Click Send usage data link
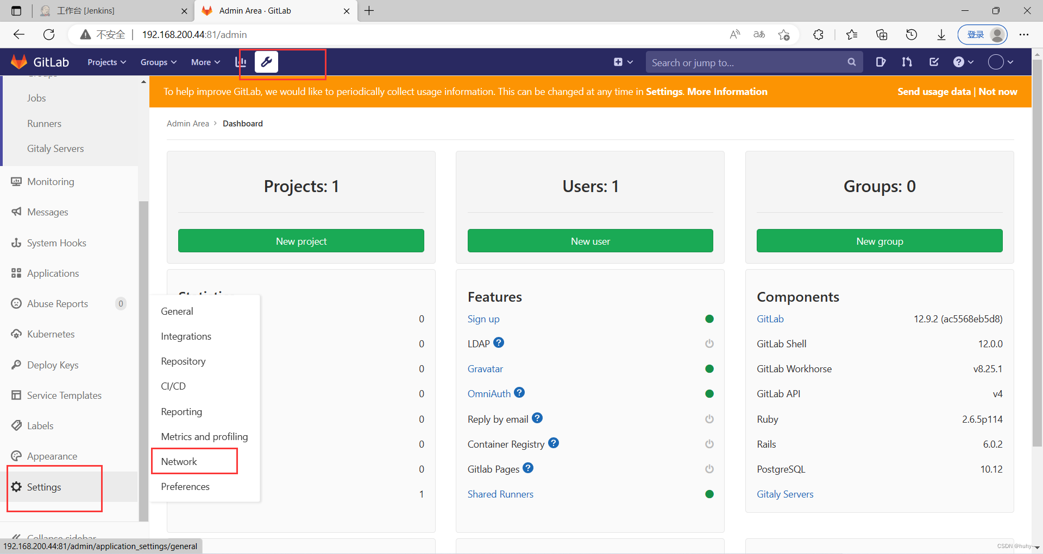The height and width of the screenshot is (554, 1043). pyautogui.click(x=934, y=91)
